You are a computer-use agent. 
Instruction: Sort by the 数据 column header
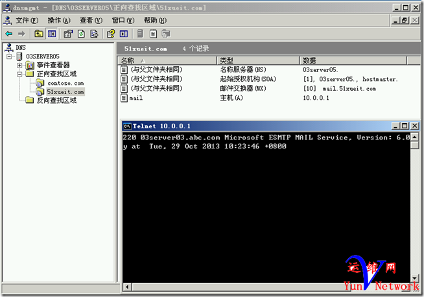click(x=353, y=60)
